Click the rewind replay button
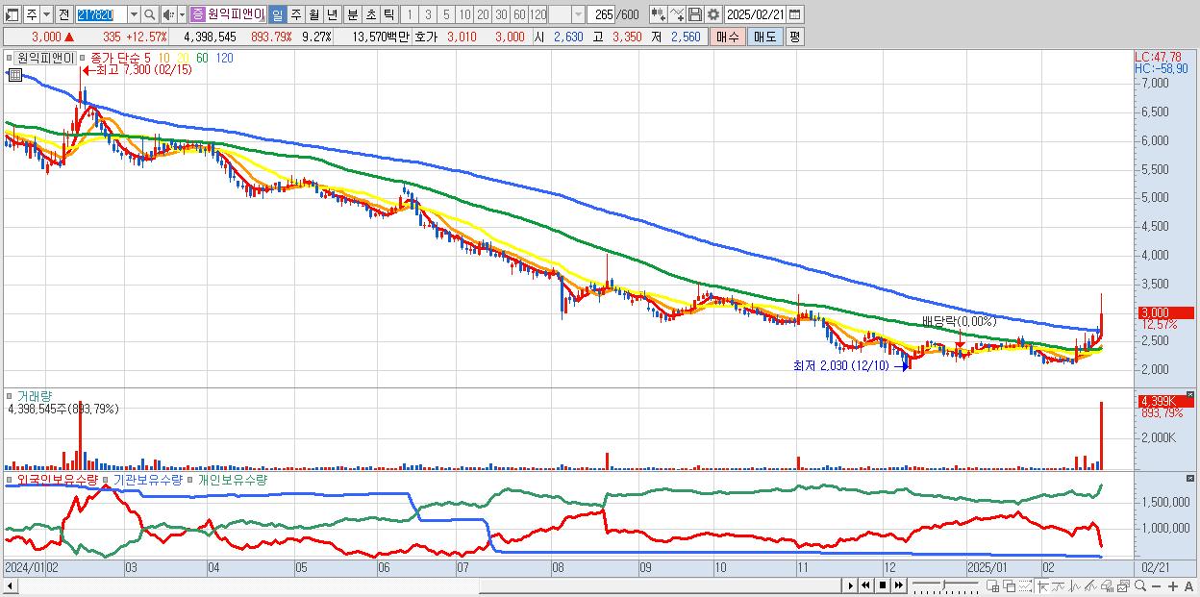The height and width of the screenshot is (597, 1200). [865, 585]
